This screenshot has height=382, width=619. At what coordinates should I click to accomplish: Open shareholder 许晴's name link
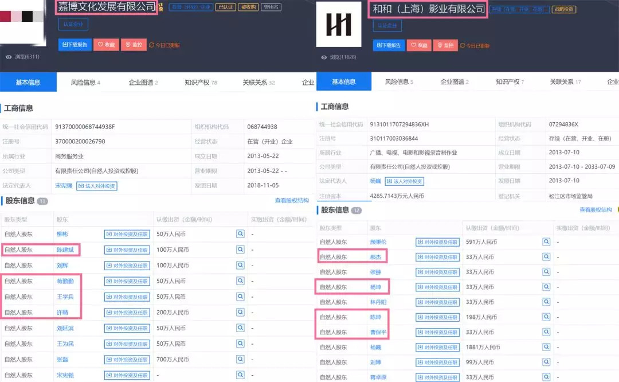point(62,312)
